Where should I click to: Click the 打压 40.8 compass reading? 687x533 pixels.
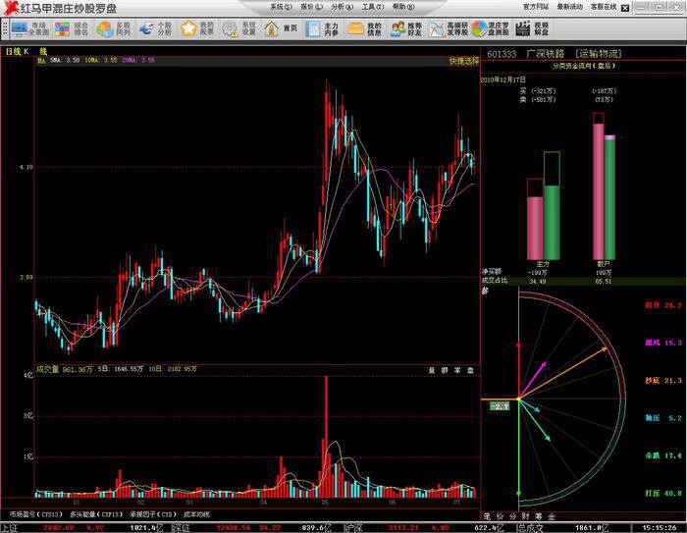pyautogui.click(x=662, y=493)
